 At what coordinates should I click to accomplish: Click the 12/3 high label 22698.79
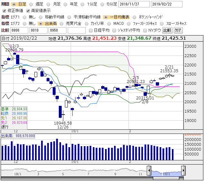(x=14, y=50)
